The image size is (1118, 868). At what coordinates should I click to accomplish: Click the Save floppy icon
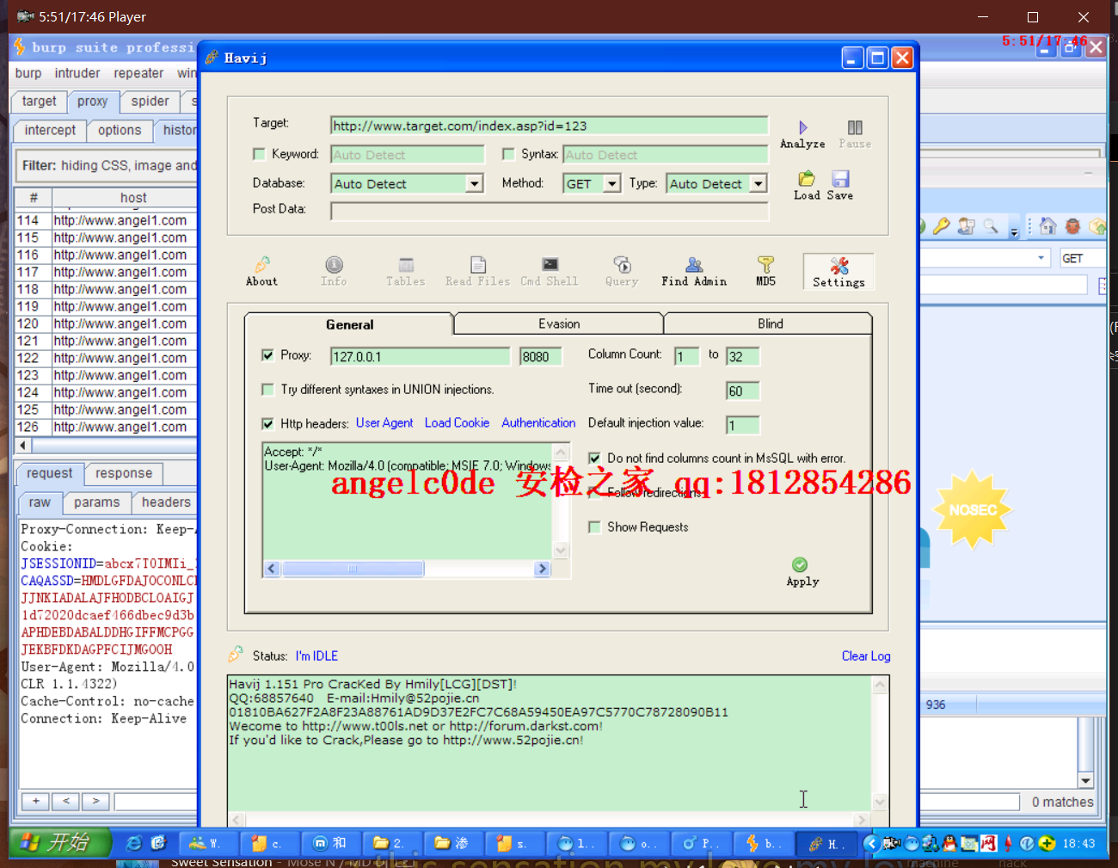click(840, 179)
